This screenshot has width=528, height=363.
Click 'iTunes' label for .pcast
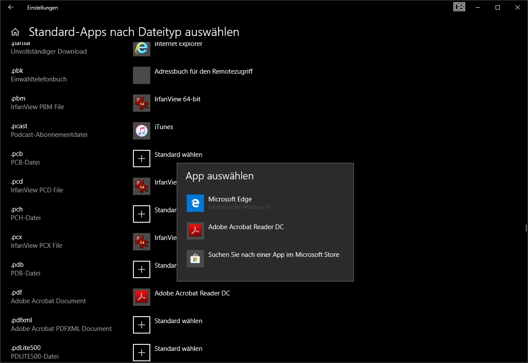(164, 127)
